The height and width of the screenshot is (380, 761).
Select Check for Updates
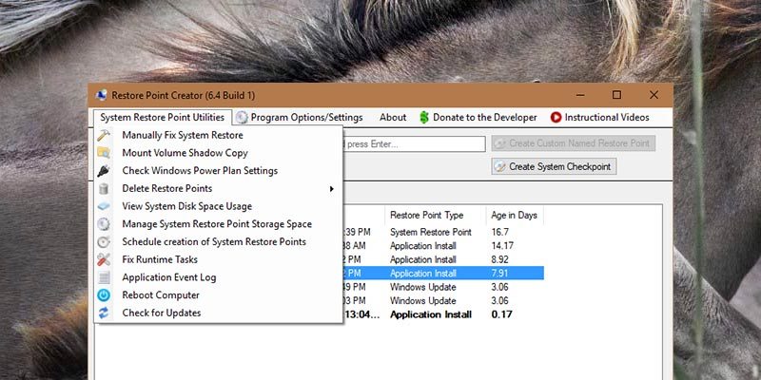pyautogui.click(x=219, y=313)
